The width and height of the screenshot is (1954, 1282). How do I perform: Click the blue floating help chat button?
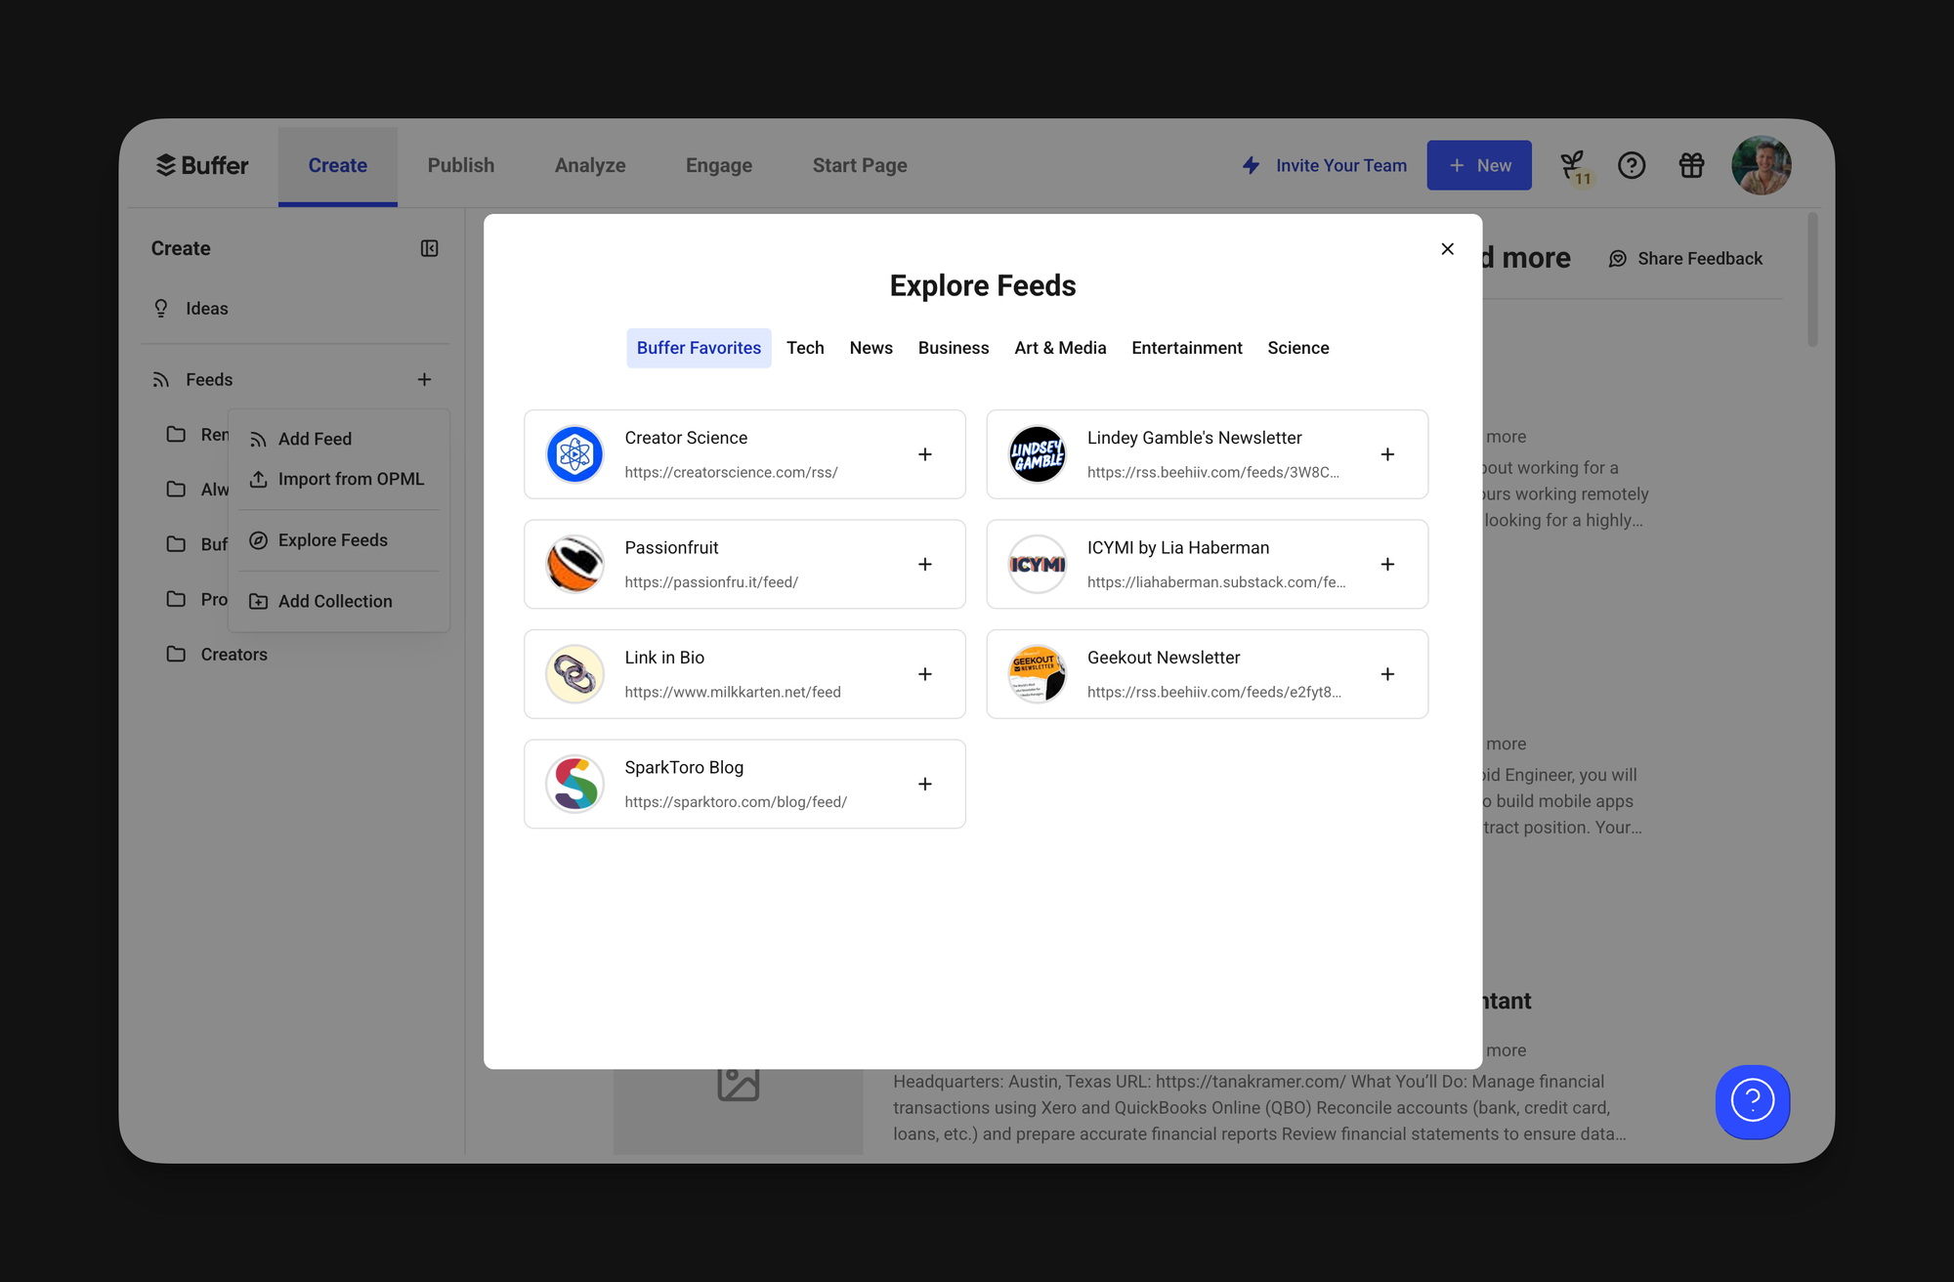1752,1101
